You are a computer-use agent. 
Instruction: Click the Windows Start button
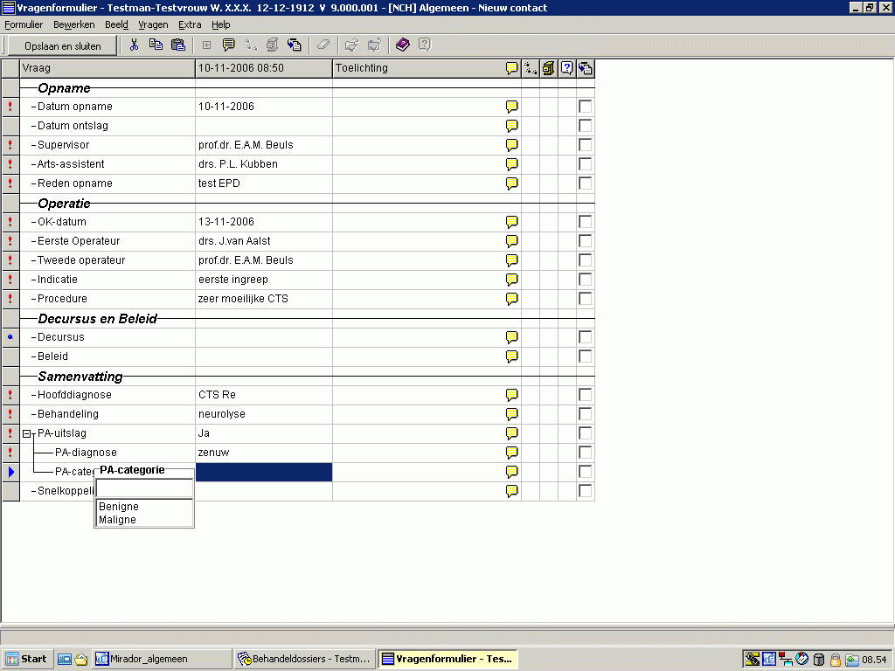pyautogui.click(x=27, y=659)
